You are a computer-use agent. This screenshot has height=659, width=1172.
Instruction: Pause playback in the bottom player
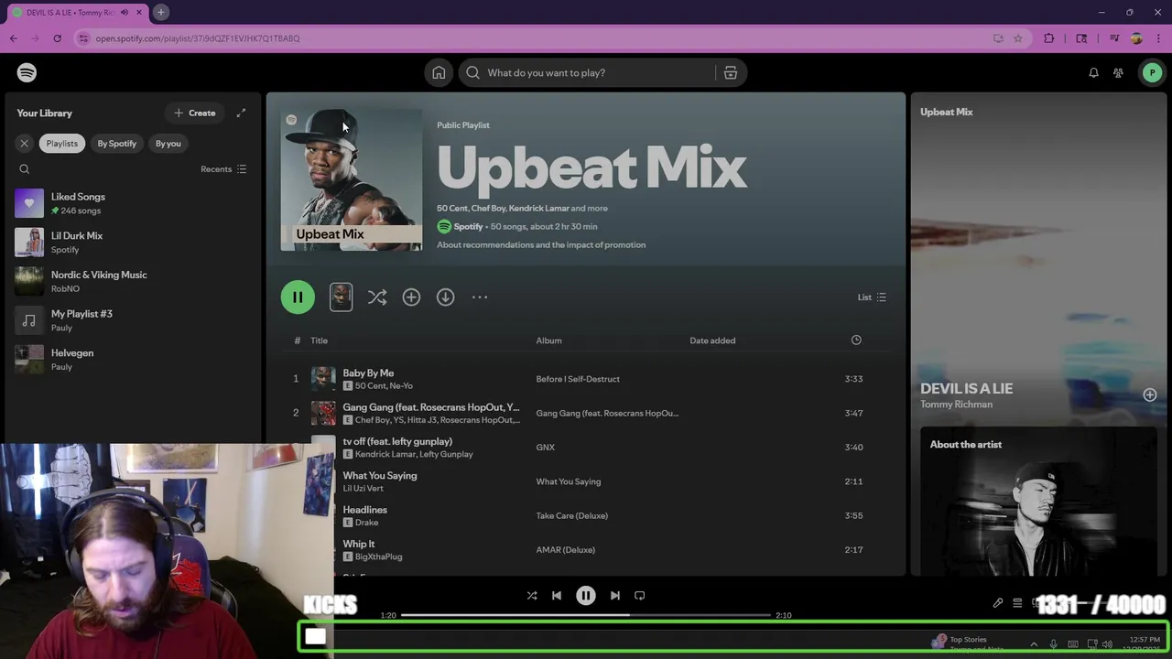pos(586,596)
